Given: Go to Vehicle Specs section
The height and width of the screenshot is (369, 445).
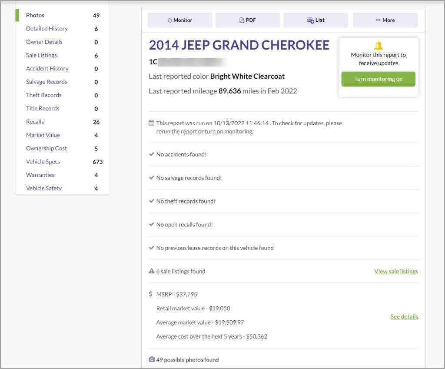Looking at the screenshot, I should pos(43,162).
